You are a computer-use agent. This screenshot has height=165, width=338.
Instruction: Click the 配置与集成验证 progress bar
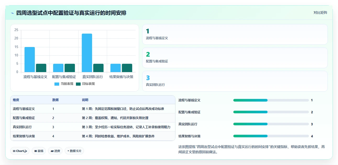coord(271,112)
